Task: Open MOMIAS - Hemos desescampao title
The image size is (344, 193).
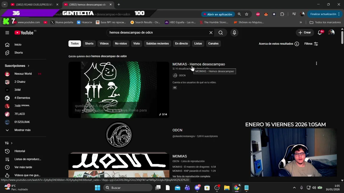Action: coord(199,64)
